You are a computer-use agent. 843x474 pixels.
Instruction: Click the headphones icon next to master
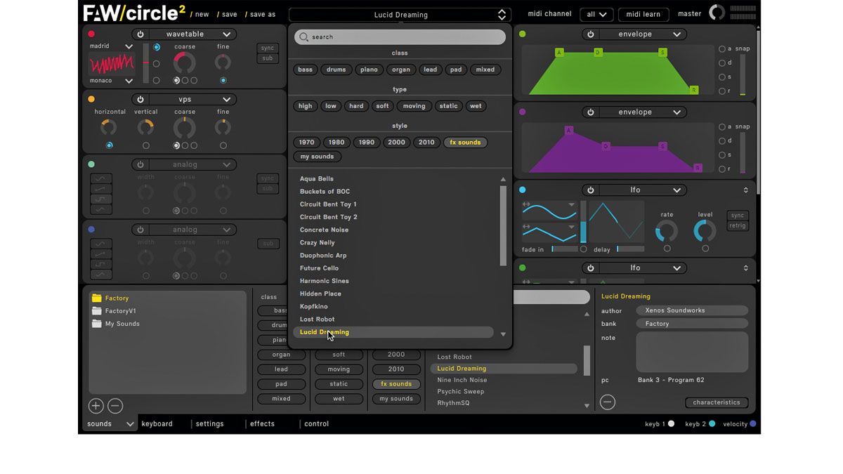pyautogui.click(x=716, y=13)
